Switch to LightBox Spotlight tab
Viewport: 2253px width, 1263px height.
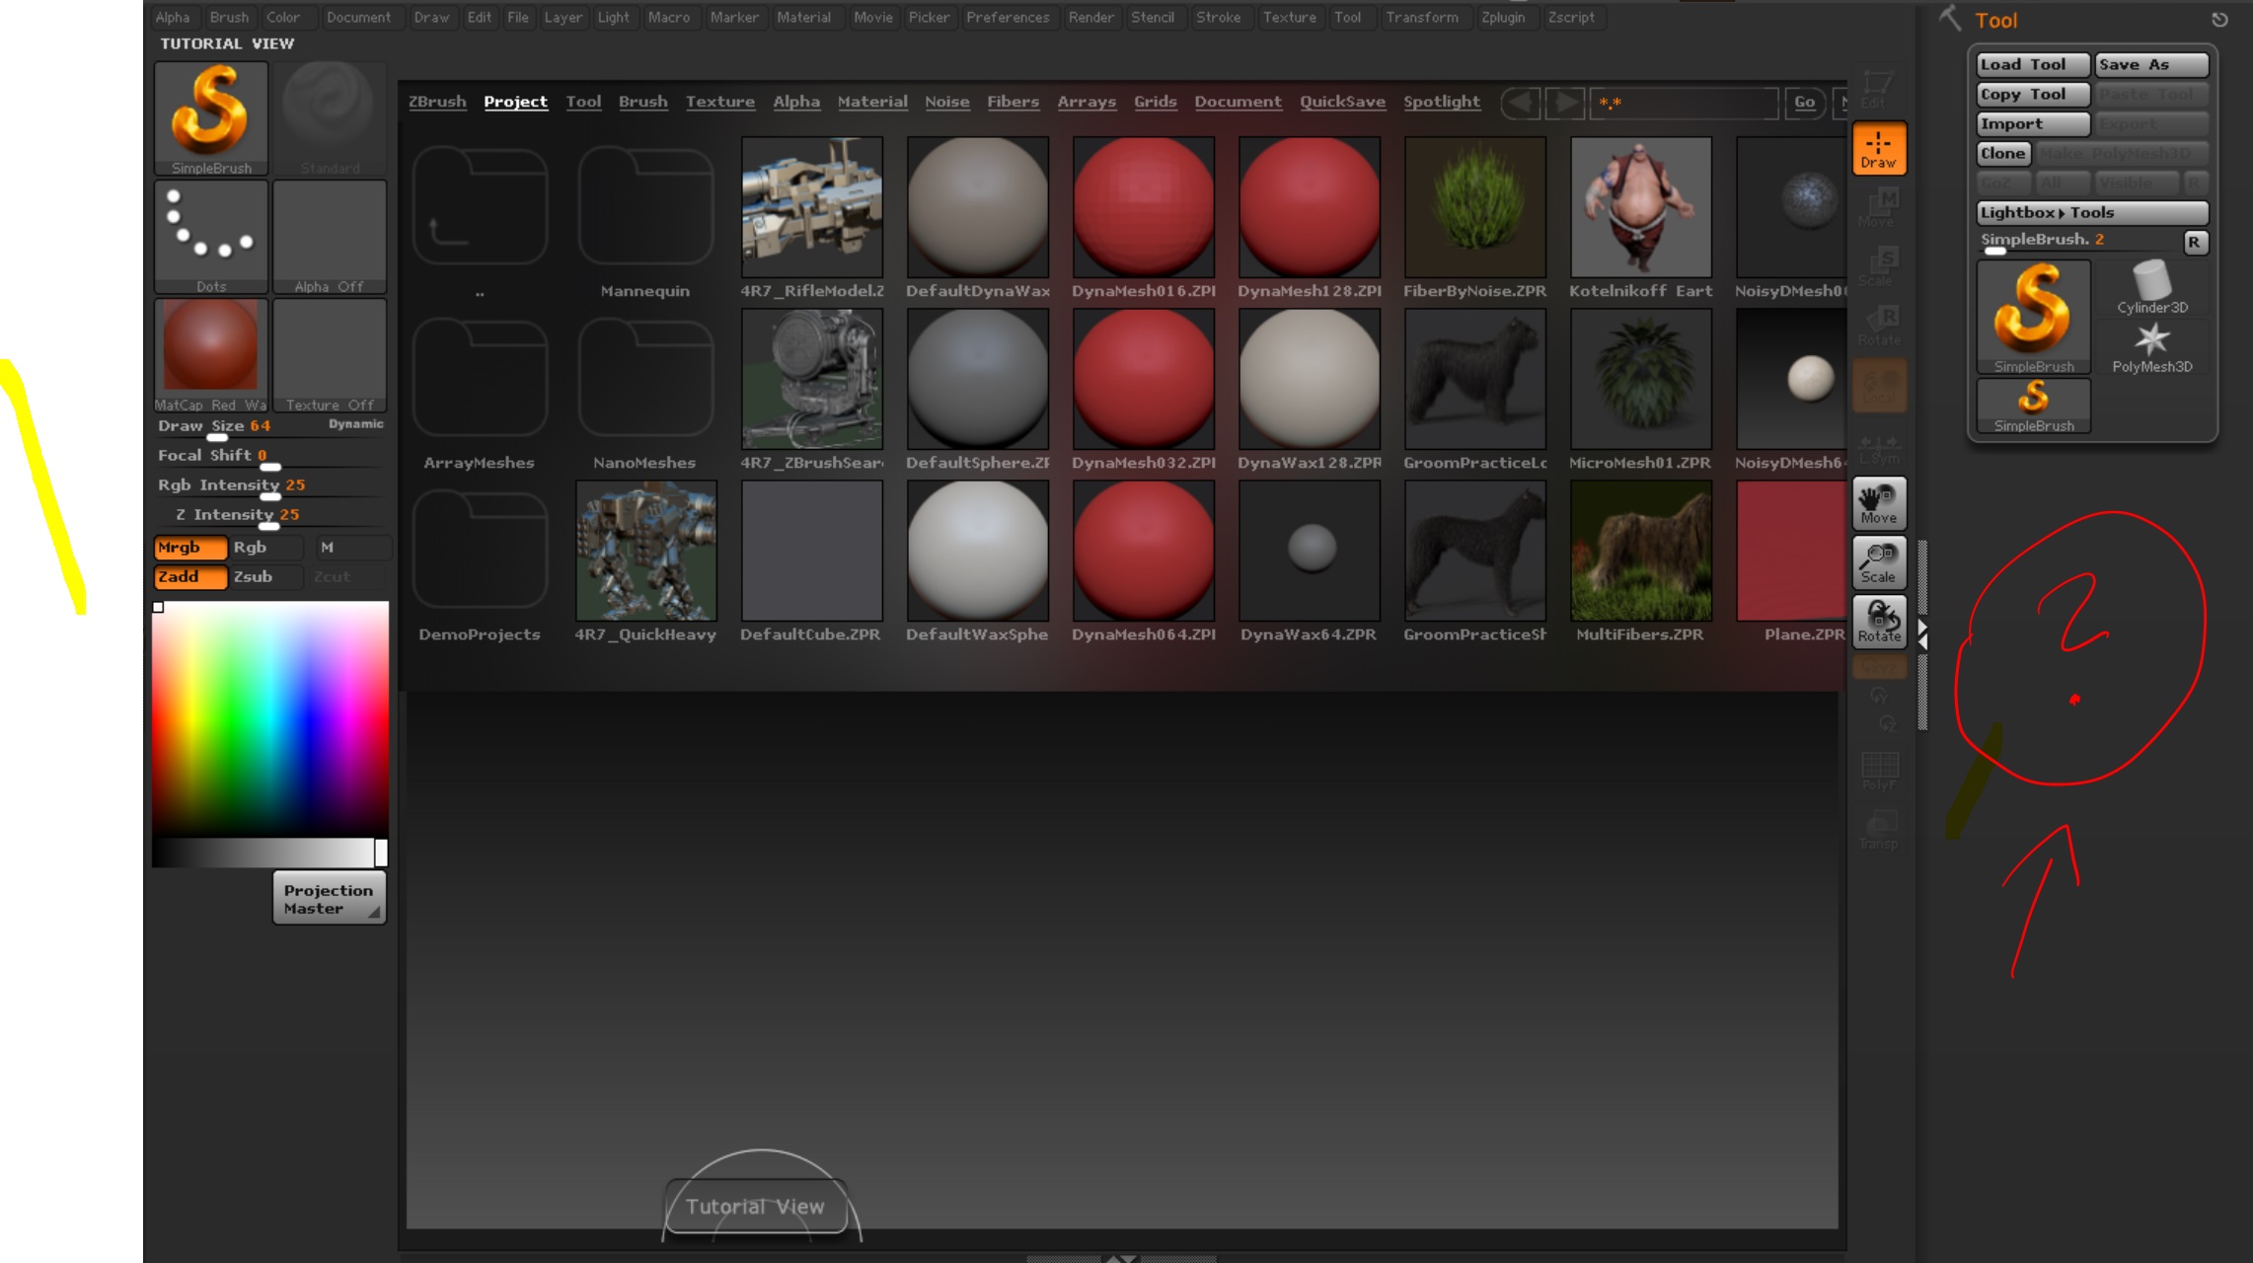1442,102
